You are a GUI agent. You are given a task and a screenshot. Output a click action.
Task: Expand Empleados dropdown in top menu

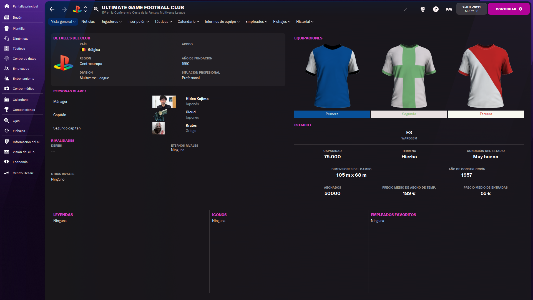pyautogui.click(x=256, y=21)
